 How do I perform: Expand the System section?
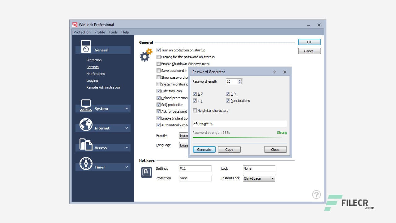126,108
